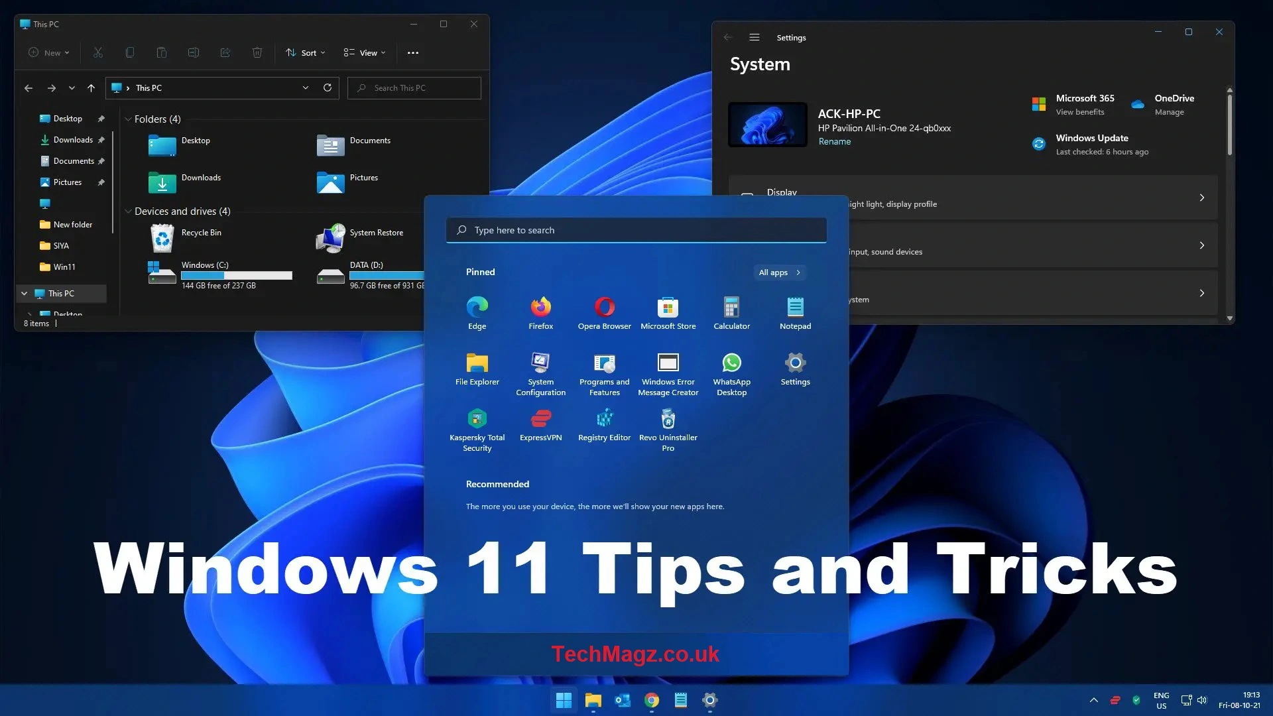The image size is (1273, 716).
Task: Expand This PC tree item in sidebar
Action: click(23, 293)
